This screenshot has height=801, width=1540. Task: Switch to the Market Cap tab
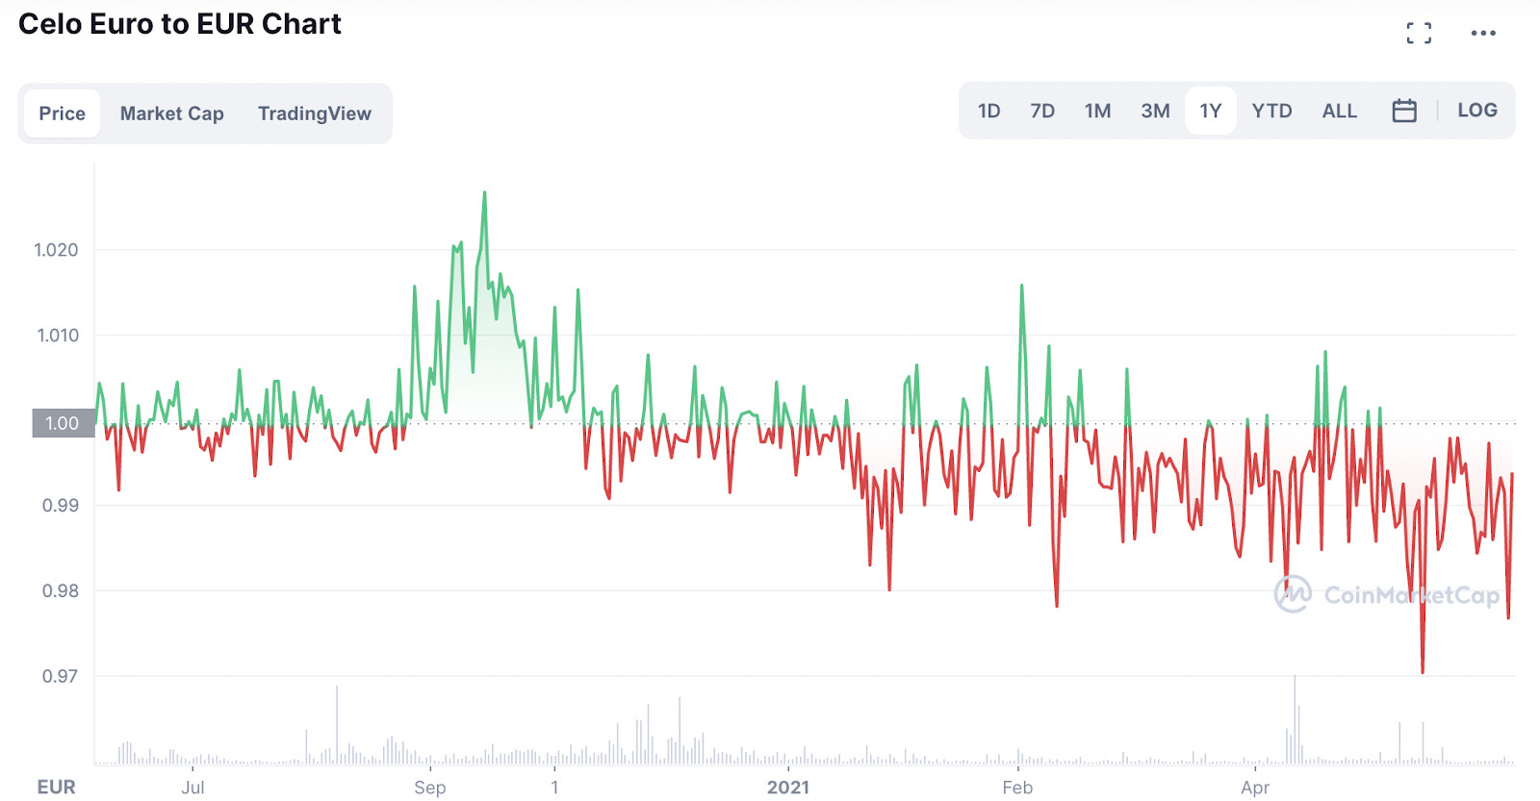click(171, 113)
